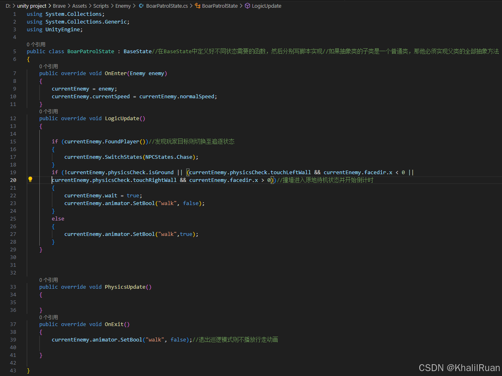Click the 'PhysicsUpdate' method name on line 33
The height and width of the screenshot is (376, 502).
[125, 287]
